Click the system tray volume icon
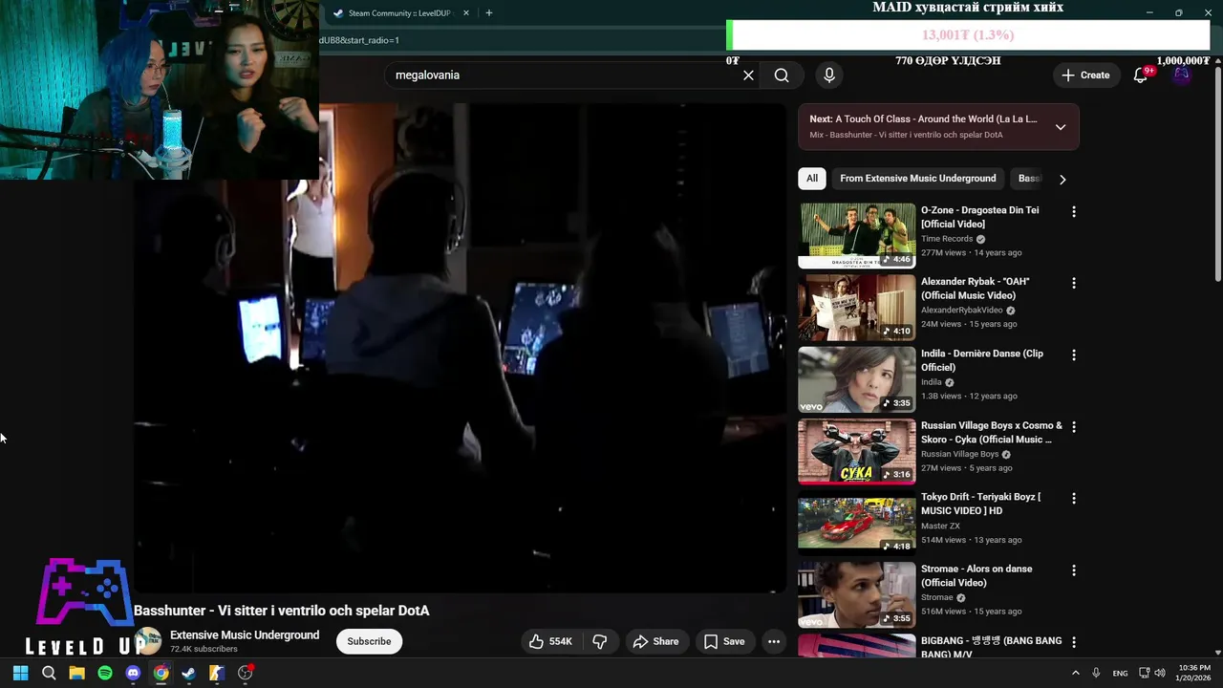Viewport: 1223px width, 688px height. pos(1160,673)
